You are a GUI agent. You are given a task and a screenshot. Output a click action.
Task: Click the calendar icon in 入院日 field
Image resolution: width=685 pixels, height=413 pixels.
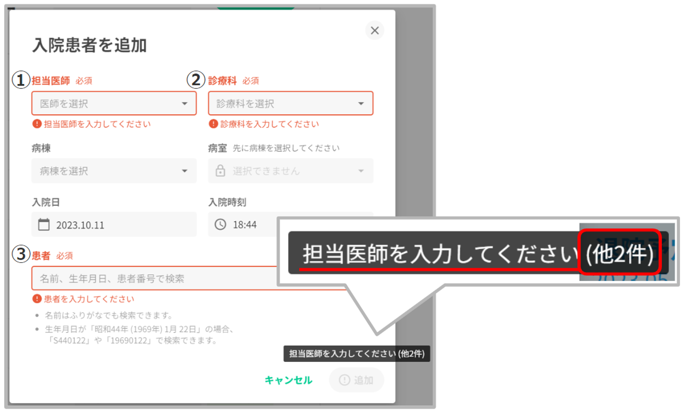44,224
